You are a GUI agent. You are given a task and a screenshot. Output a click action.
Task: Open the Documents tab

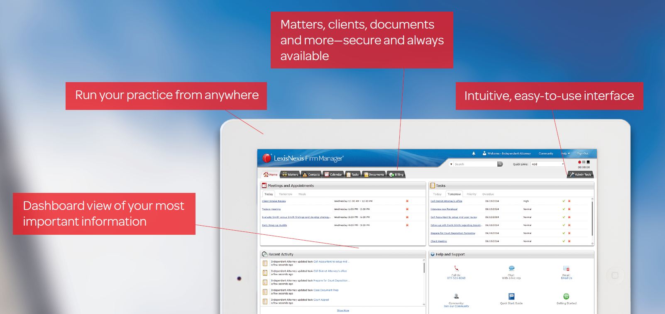[374, 175]
